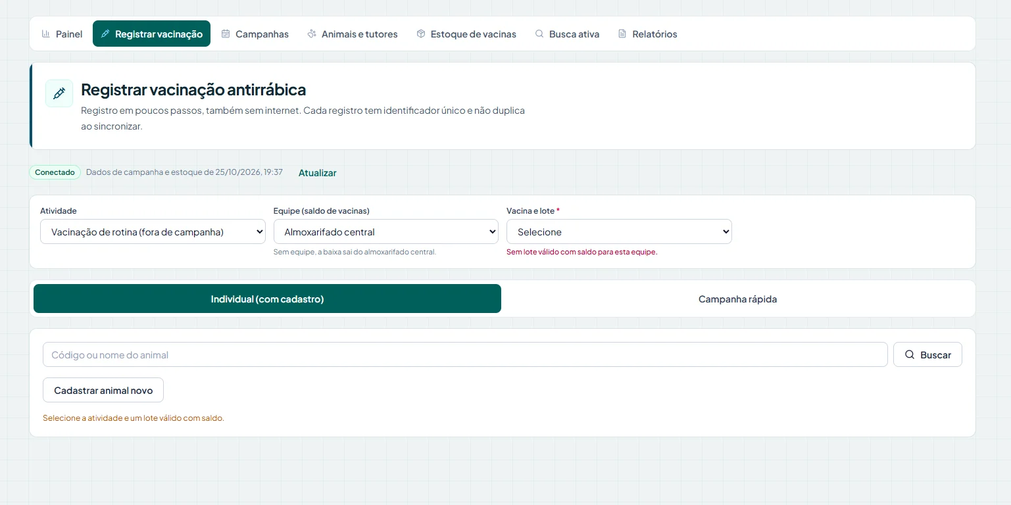
Task: Open the Vacina e lote dropdown
Action: tap(619, 231)
